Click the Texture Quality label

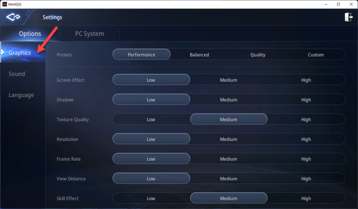[73, 120]
